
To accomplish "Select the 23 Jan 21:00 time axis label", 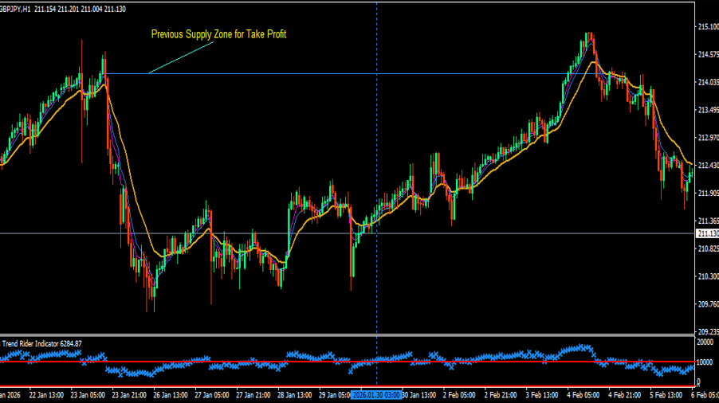I will (128, 395).
